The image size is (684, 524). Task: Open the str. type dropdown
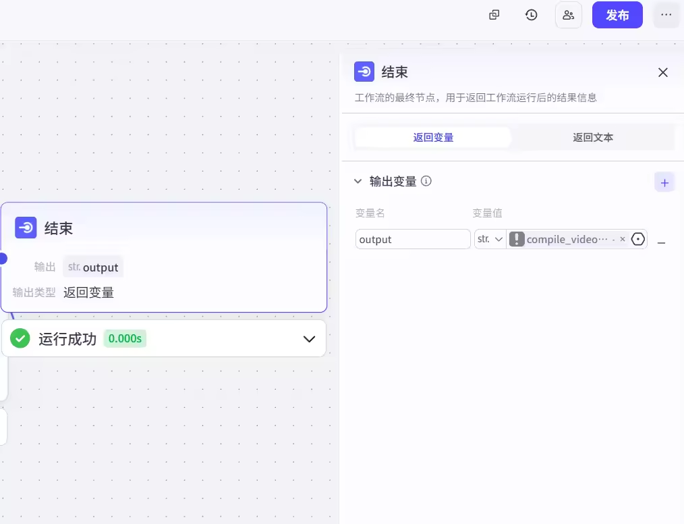click(x=490, y=239)
